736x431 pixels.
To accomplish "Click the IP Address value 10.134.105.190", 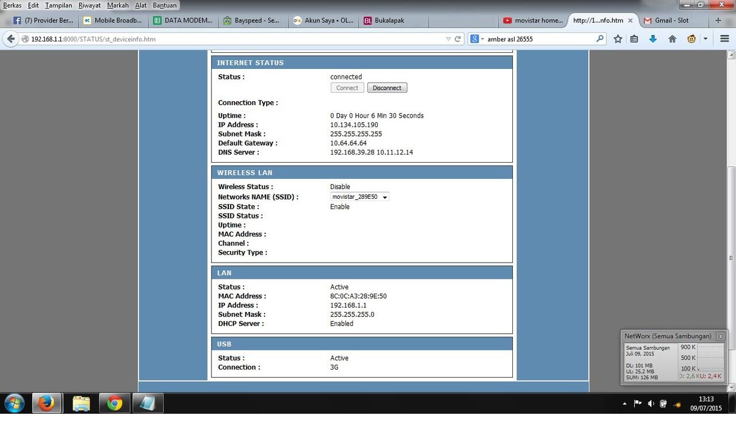I will coord(354,125).
